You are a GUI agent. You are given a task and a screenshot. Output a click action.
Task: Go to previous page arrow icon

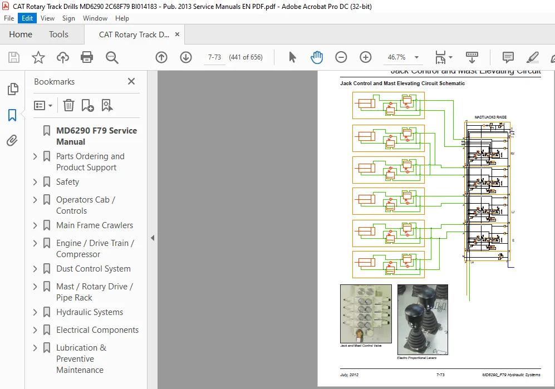(x=161, y=57)
